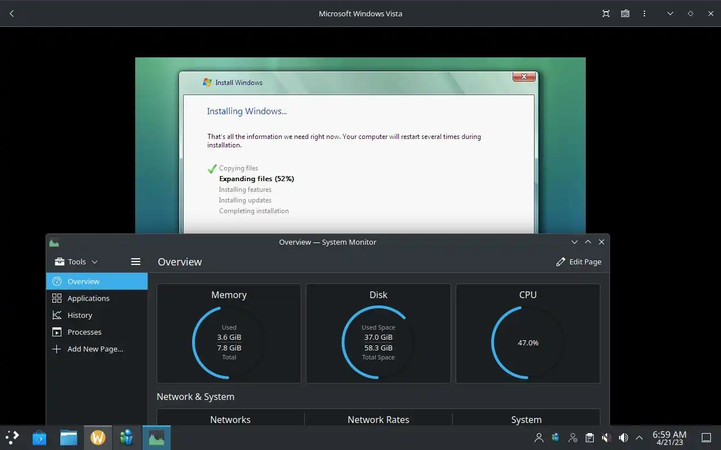Click the Disk used space gauge
The height and width of the screenshot is (450, 721).
click(378, 342)
